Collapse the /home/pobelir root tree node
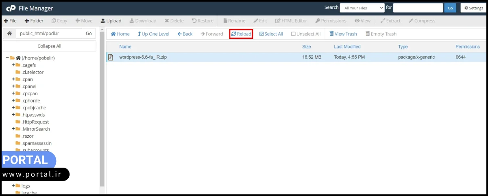The width and height of the screenshot is (488, 196). (x=7, y=58)
